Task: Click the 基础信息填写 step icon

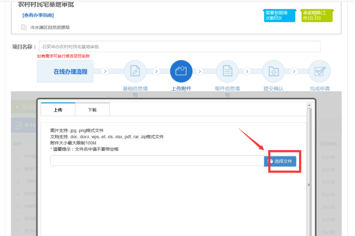Action: point(135,71)
